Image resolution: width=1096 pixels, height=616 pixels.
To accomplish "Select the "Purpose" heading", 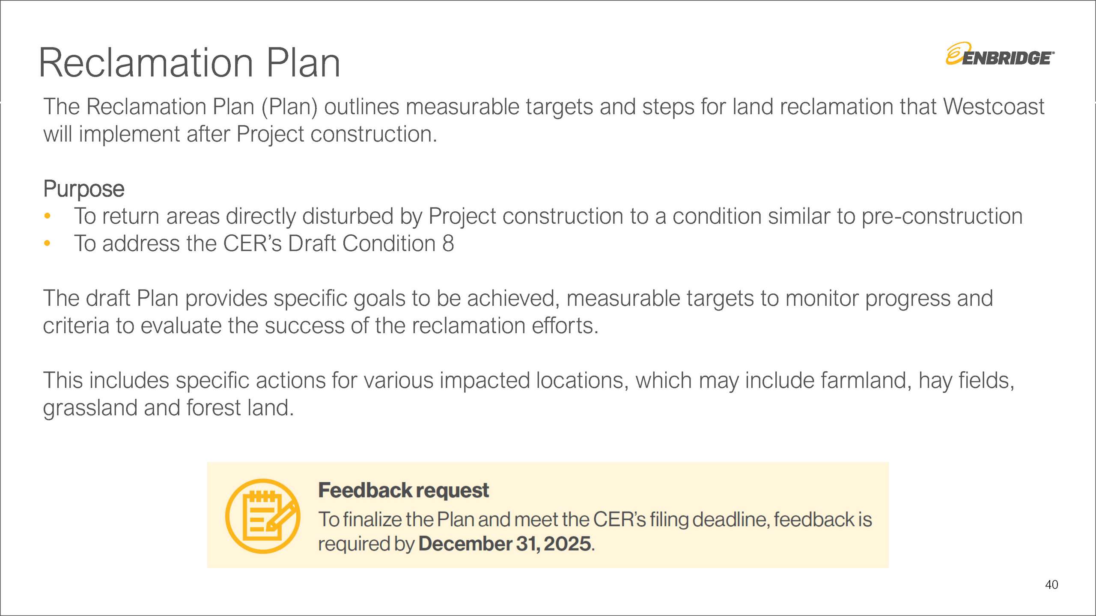I will [x=84, y=189].
